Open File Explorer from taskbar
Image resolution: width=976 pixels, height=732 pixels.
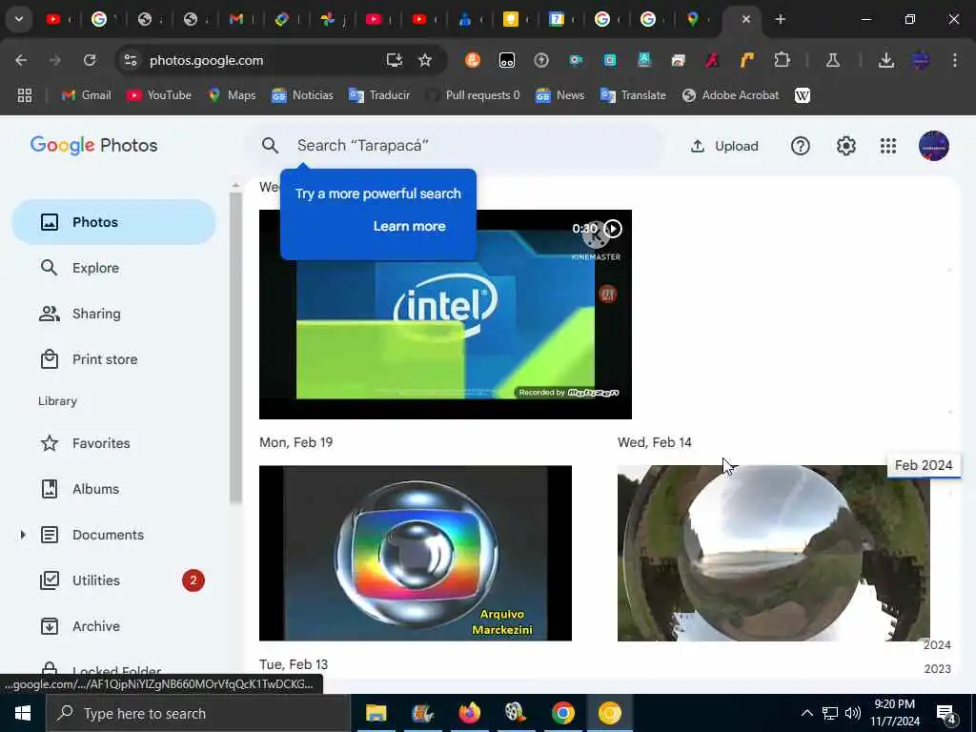click(x=376, y=713)
